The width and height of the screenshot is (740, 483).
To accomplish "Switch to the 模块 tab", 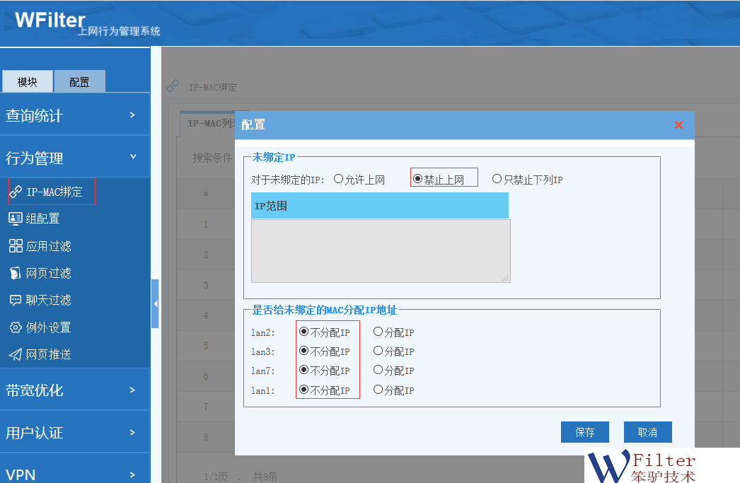I will [x=28, y=82].
